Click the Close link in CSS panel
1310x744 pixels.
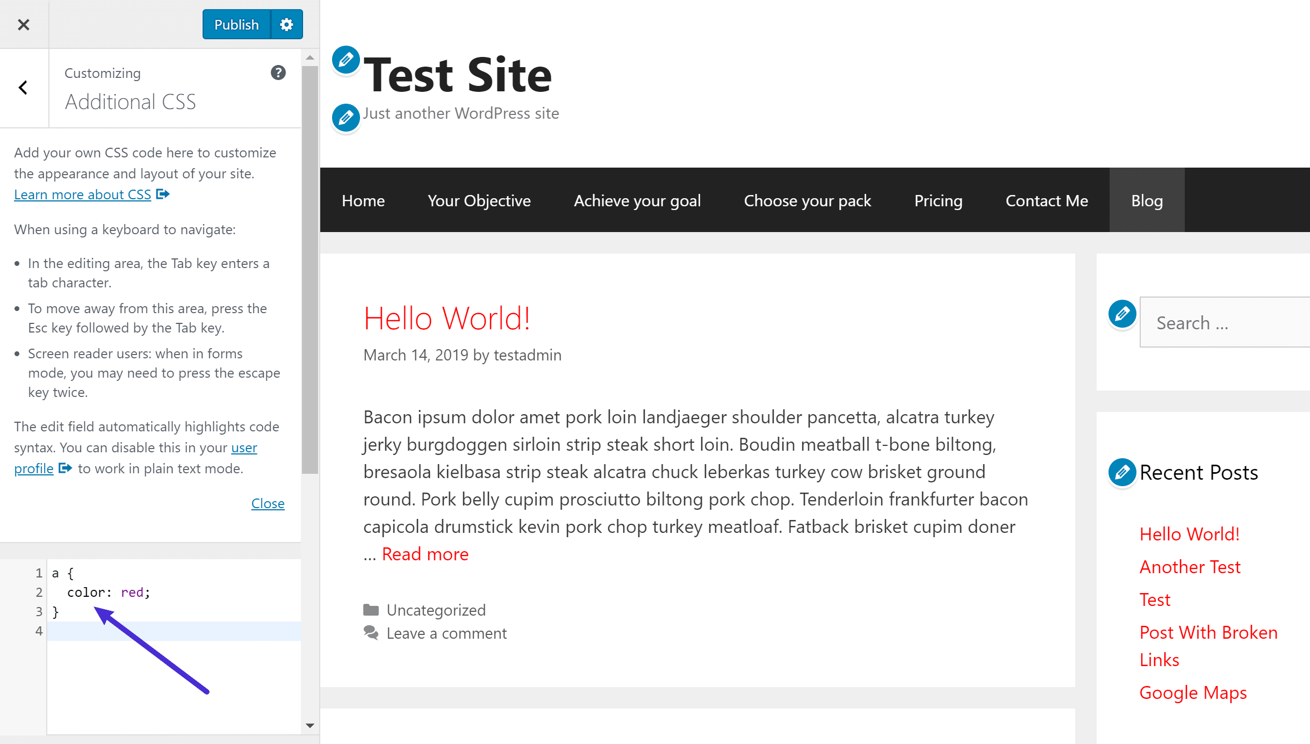tap(268, 502)
